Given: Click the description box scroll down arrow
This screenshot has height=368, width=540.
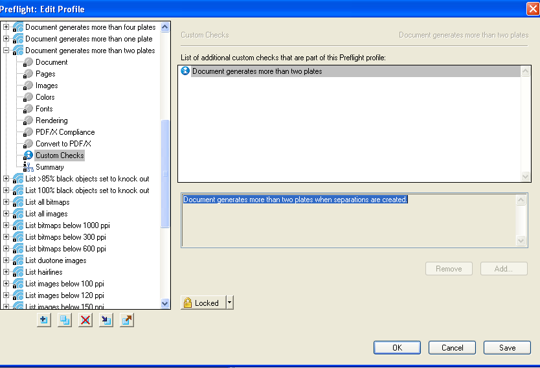Looking at the screenshot, I should point(521,240).
